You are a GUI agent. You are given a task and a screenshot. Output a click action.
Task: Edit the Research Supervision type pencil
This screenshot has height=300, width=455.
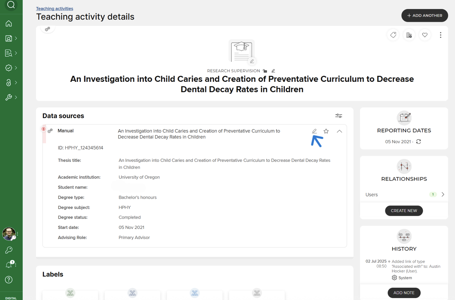pos(273,71)
